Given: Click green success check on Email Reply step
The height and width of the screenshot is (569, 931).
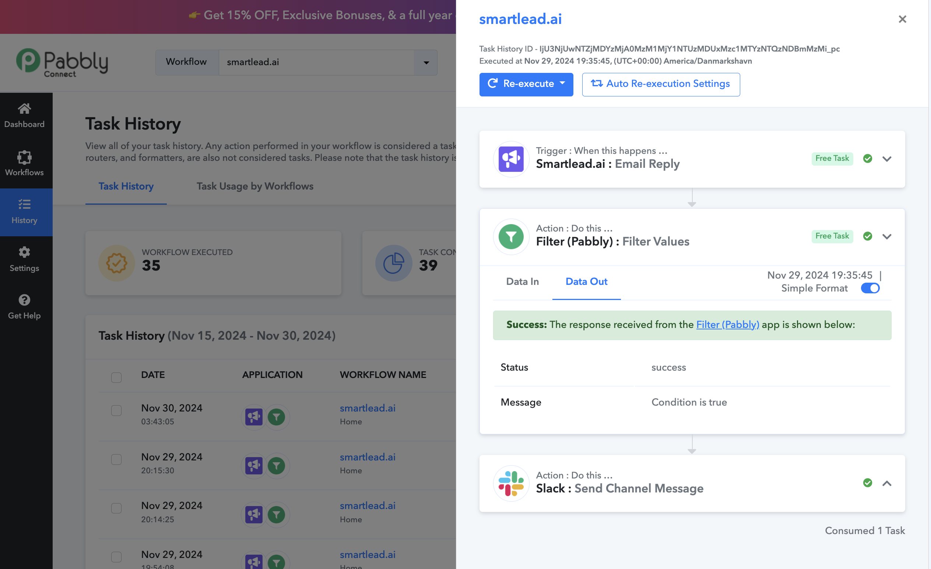Looking at the screenshot, I should click(868, 159).
